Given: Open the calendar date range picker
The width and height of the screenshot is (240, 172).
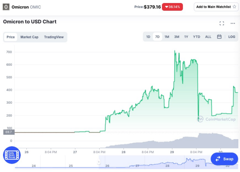Looking at the screenshot, I should 219,37.
